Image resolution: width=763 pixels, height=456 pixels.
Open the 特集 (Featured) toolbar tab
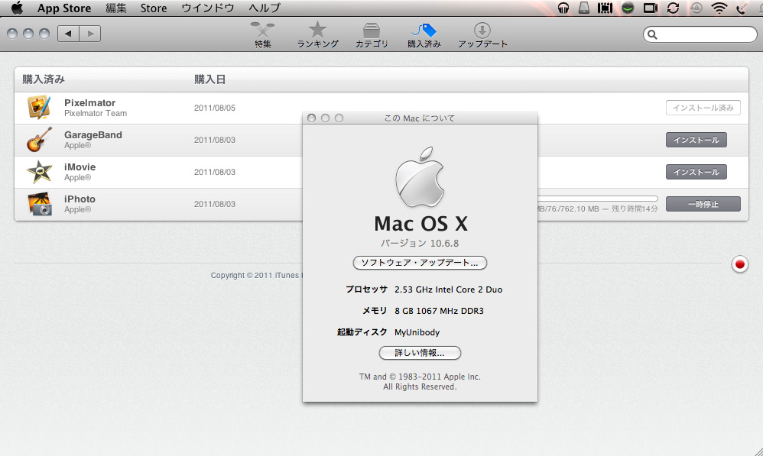pyautogui.click(x=263, y=34)
